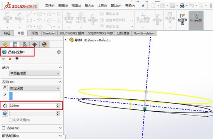Select the Circle sketch tool

(x=39, y=14)
